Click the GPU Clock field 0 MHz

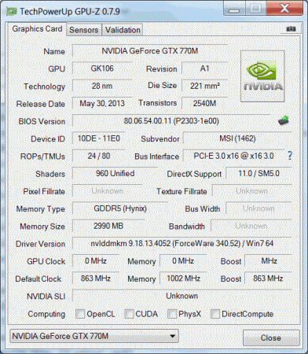(x=96, y=261)
